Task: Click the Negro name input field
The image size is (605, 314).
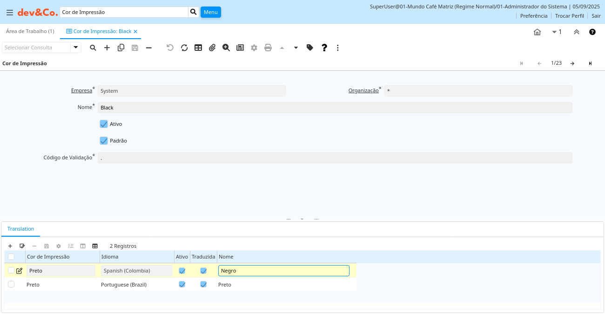Action: 283,271
